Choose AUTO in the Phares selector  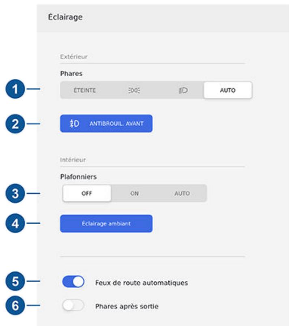click(228, 90)
